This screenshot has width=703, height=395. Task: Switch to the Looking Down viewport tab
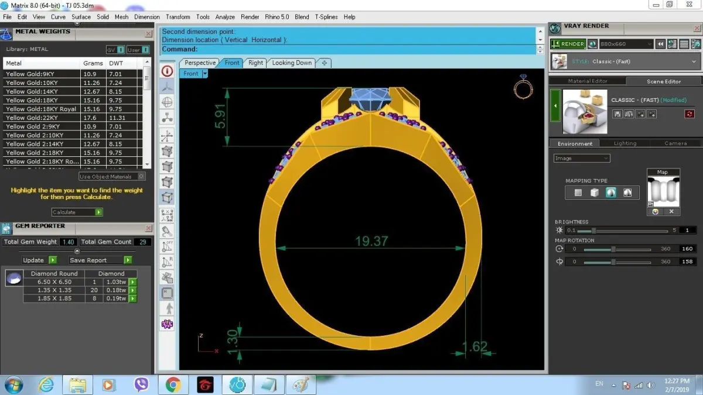(292, 63)
